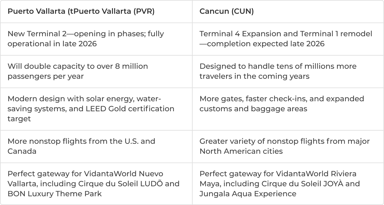Click the "More nonstop flights from the U.S." cell

pos(81,146)
